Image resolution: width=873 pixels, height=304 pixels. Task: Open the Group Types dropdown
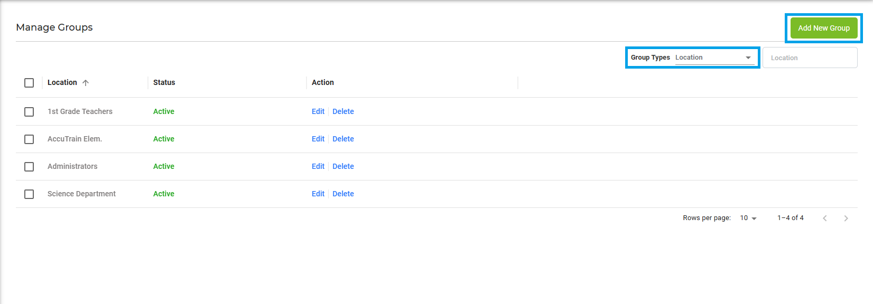(713, 58)
